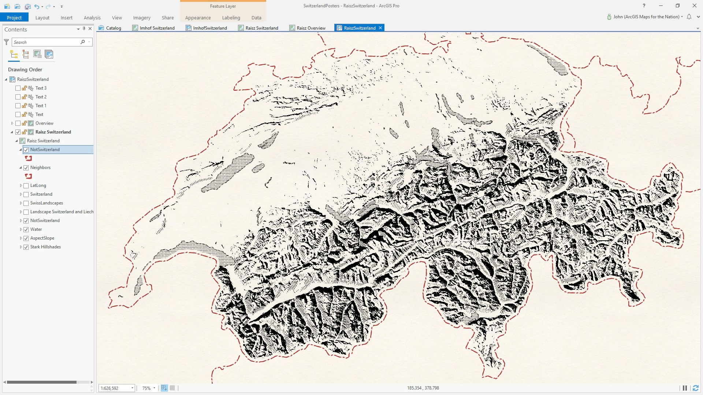This screenshot has height=395, width=703.
Task: Enable the Text 2 element checkbox
Action: point(18,97)
